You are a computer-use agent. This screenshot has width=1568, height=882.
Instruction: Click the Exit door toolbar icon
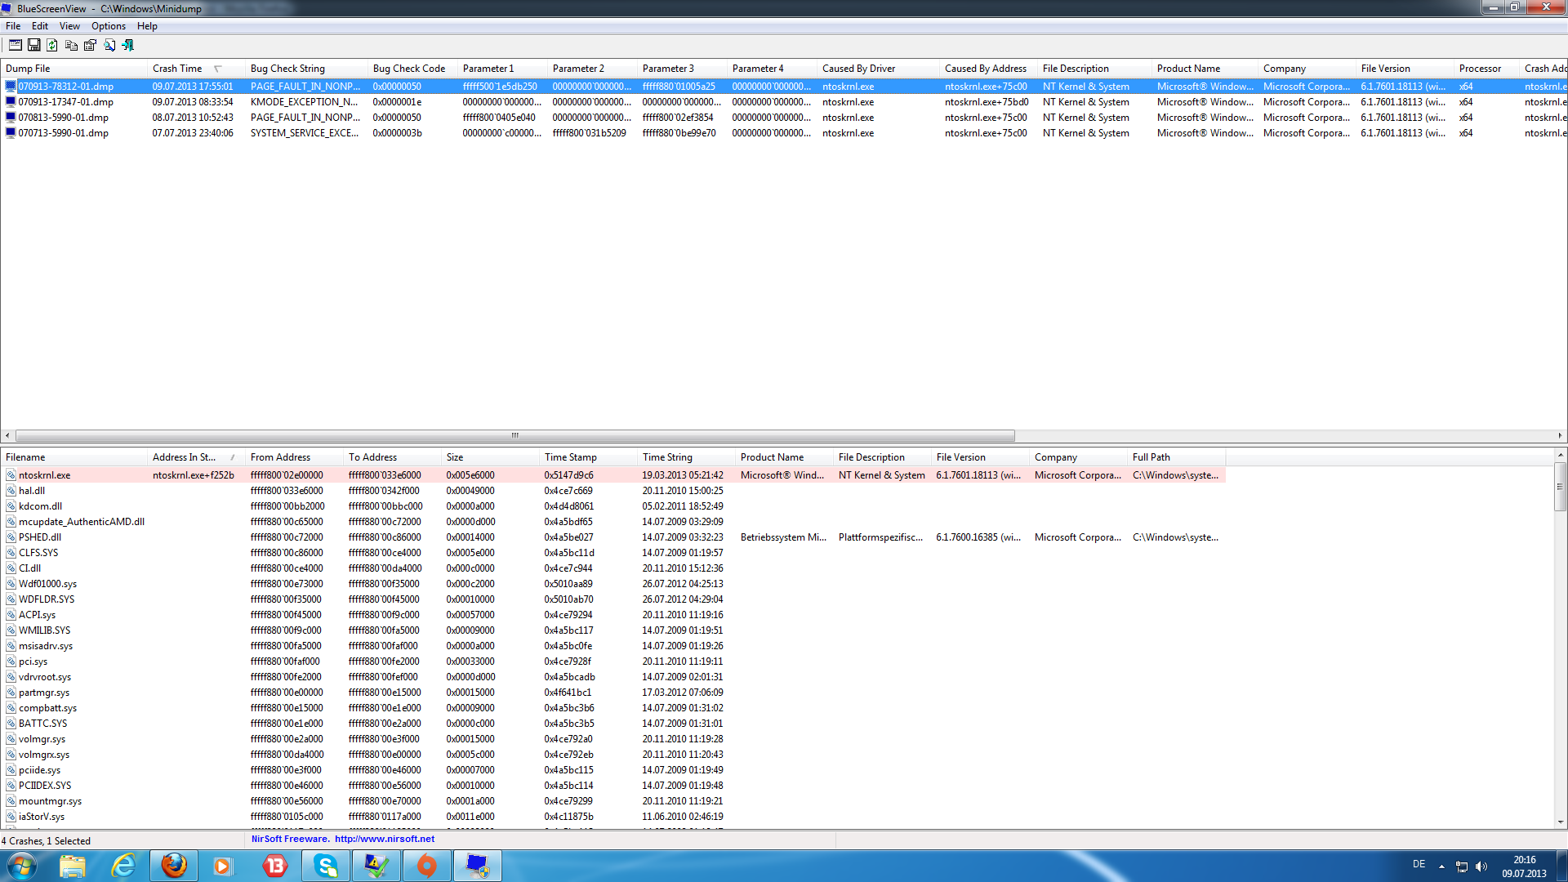coord(128,46)
